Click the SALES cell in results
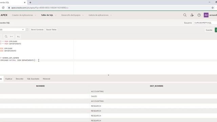The height and width of the screenshot is (122, 217). [94, 96]
